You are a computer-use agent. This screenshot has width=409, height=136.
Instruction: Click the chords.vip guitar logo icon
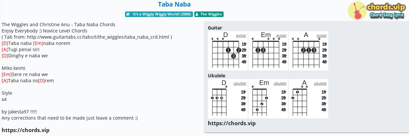tap(357, 10)
